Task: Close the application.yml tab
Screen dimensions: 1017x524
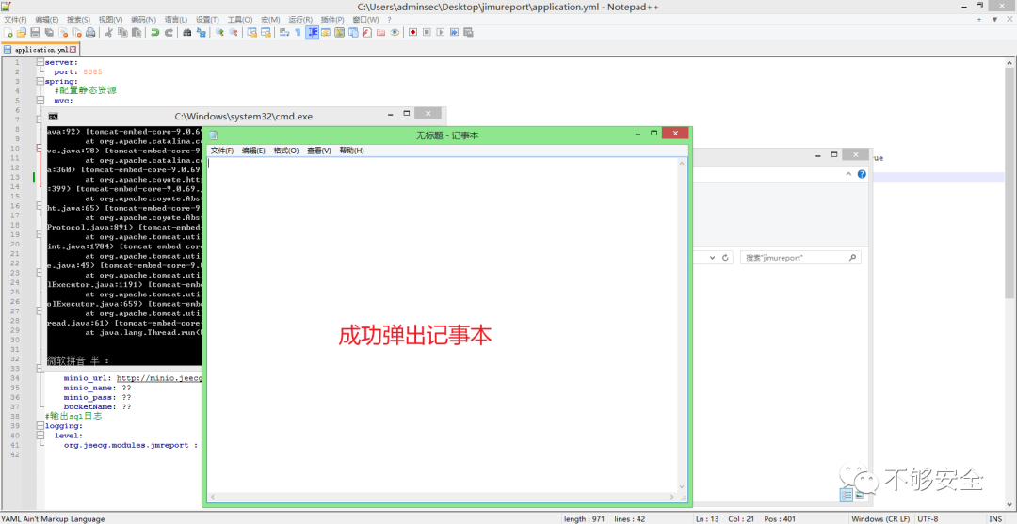Action: tap(73, 49)
